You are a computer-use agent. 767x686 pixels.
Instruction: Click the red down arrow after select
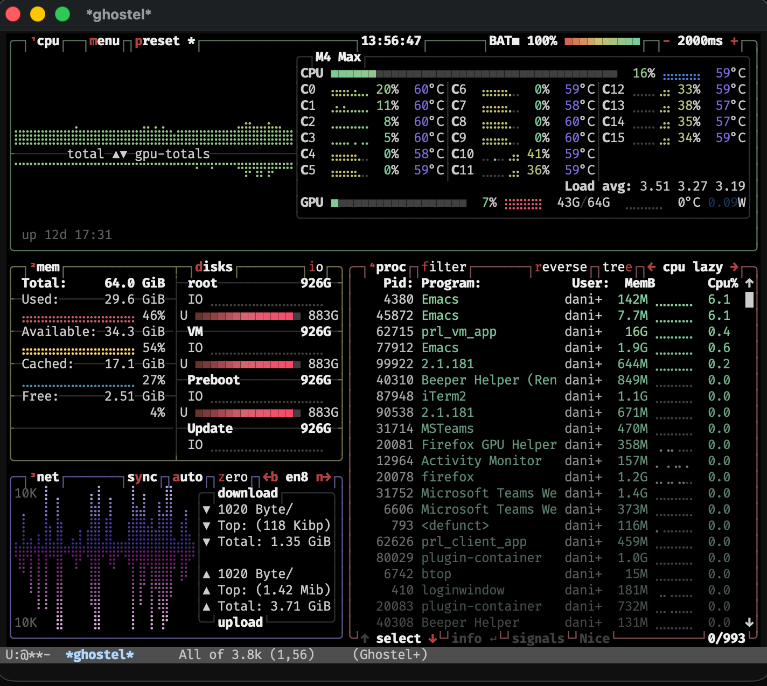pos(433,639)
